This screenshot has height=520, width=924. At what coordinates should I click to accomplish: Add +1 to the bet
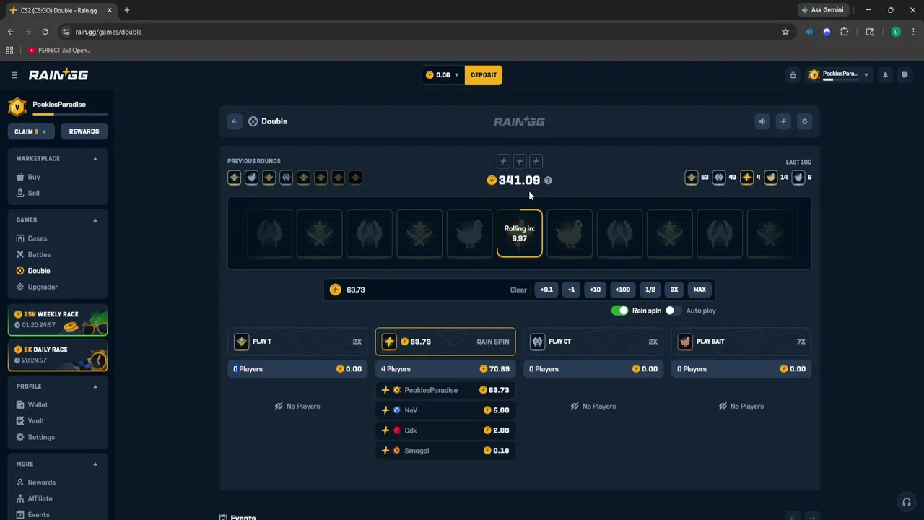click(571, 290)
